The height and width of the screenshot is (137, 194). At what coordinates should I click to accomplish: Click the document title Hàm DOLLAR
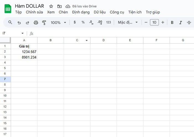29,6
